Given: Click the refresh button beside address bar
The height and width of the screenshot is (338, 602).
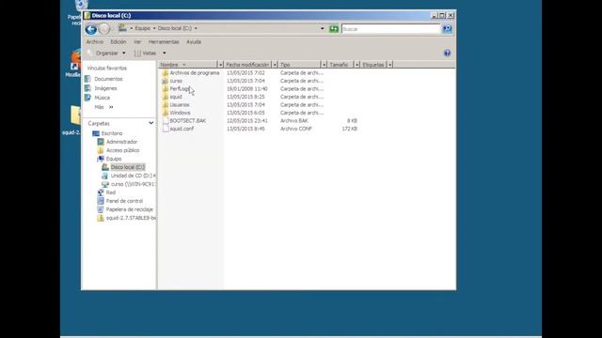Looking at the screenshot, I should click(334, 29).
